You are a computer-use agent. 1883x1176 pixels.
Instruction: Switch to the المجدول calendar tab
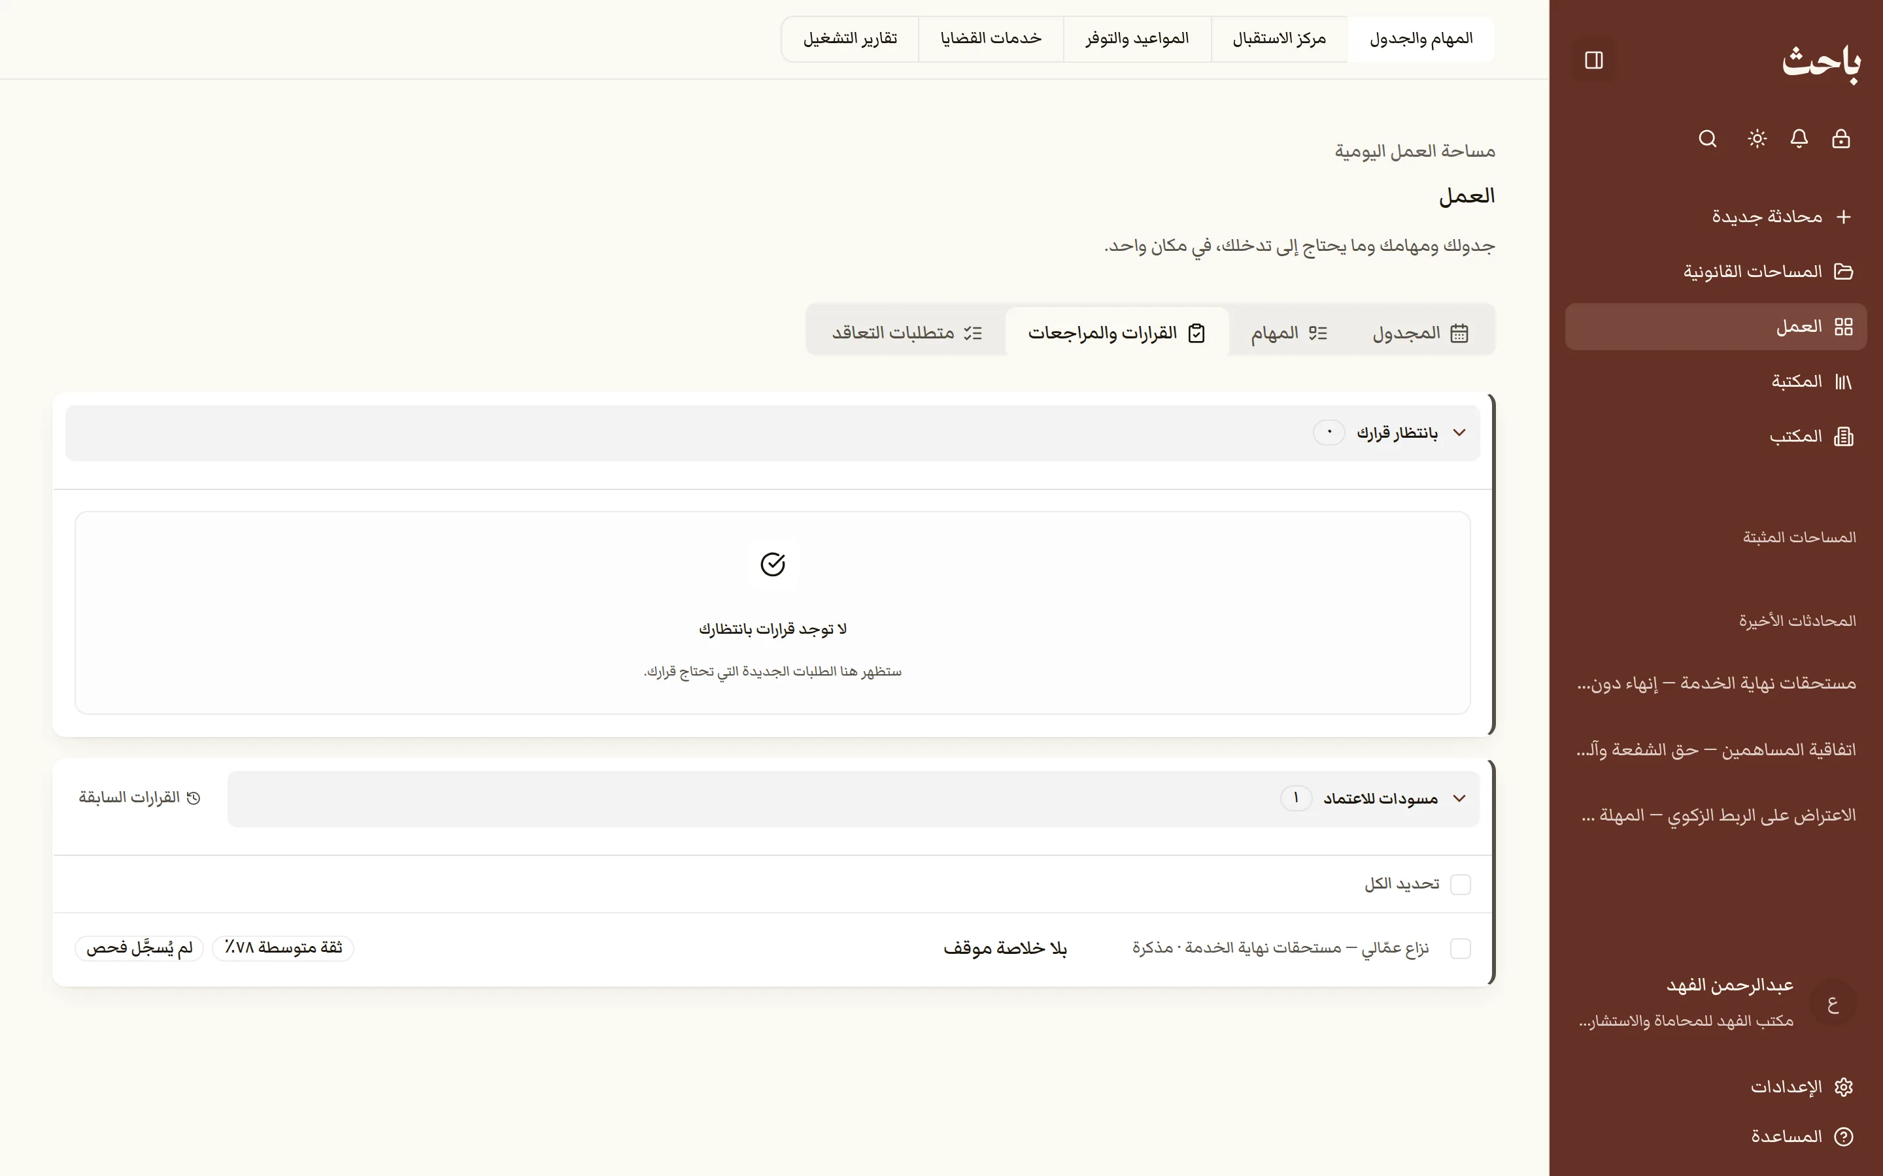(1420, 333)
